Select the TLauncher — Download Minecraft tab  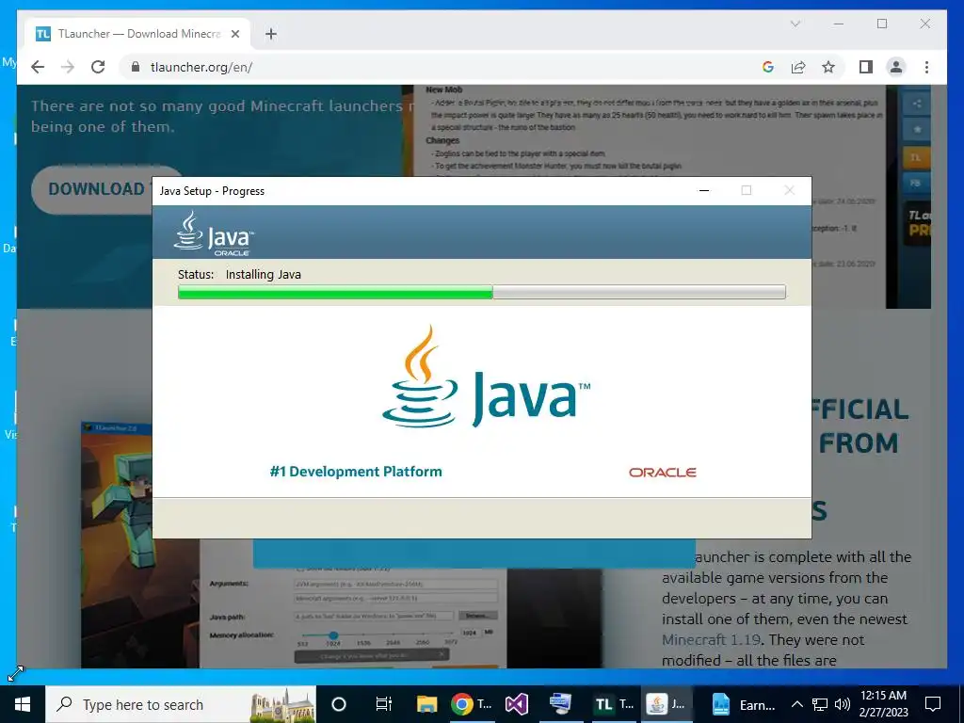(138, 34)
